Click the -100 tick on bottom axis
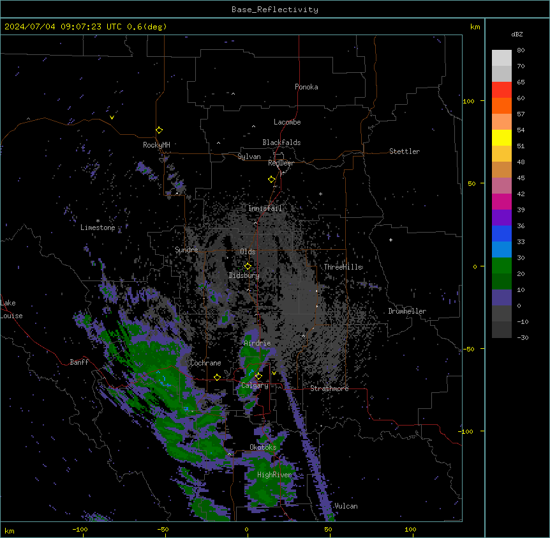The height and width of the screenshot is (538, 550). click(80, 529)
